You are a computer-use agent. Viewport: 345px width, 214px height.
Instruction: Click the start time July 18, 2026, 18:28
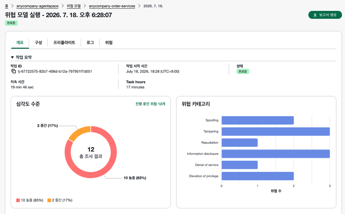[x=153, y=71]
